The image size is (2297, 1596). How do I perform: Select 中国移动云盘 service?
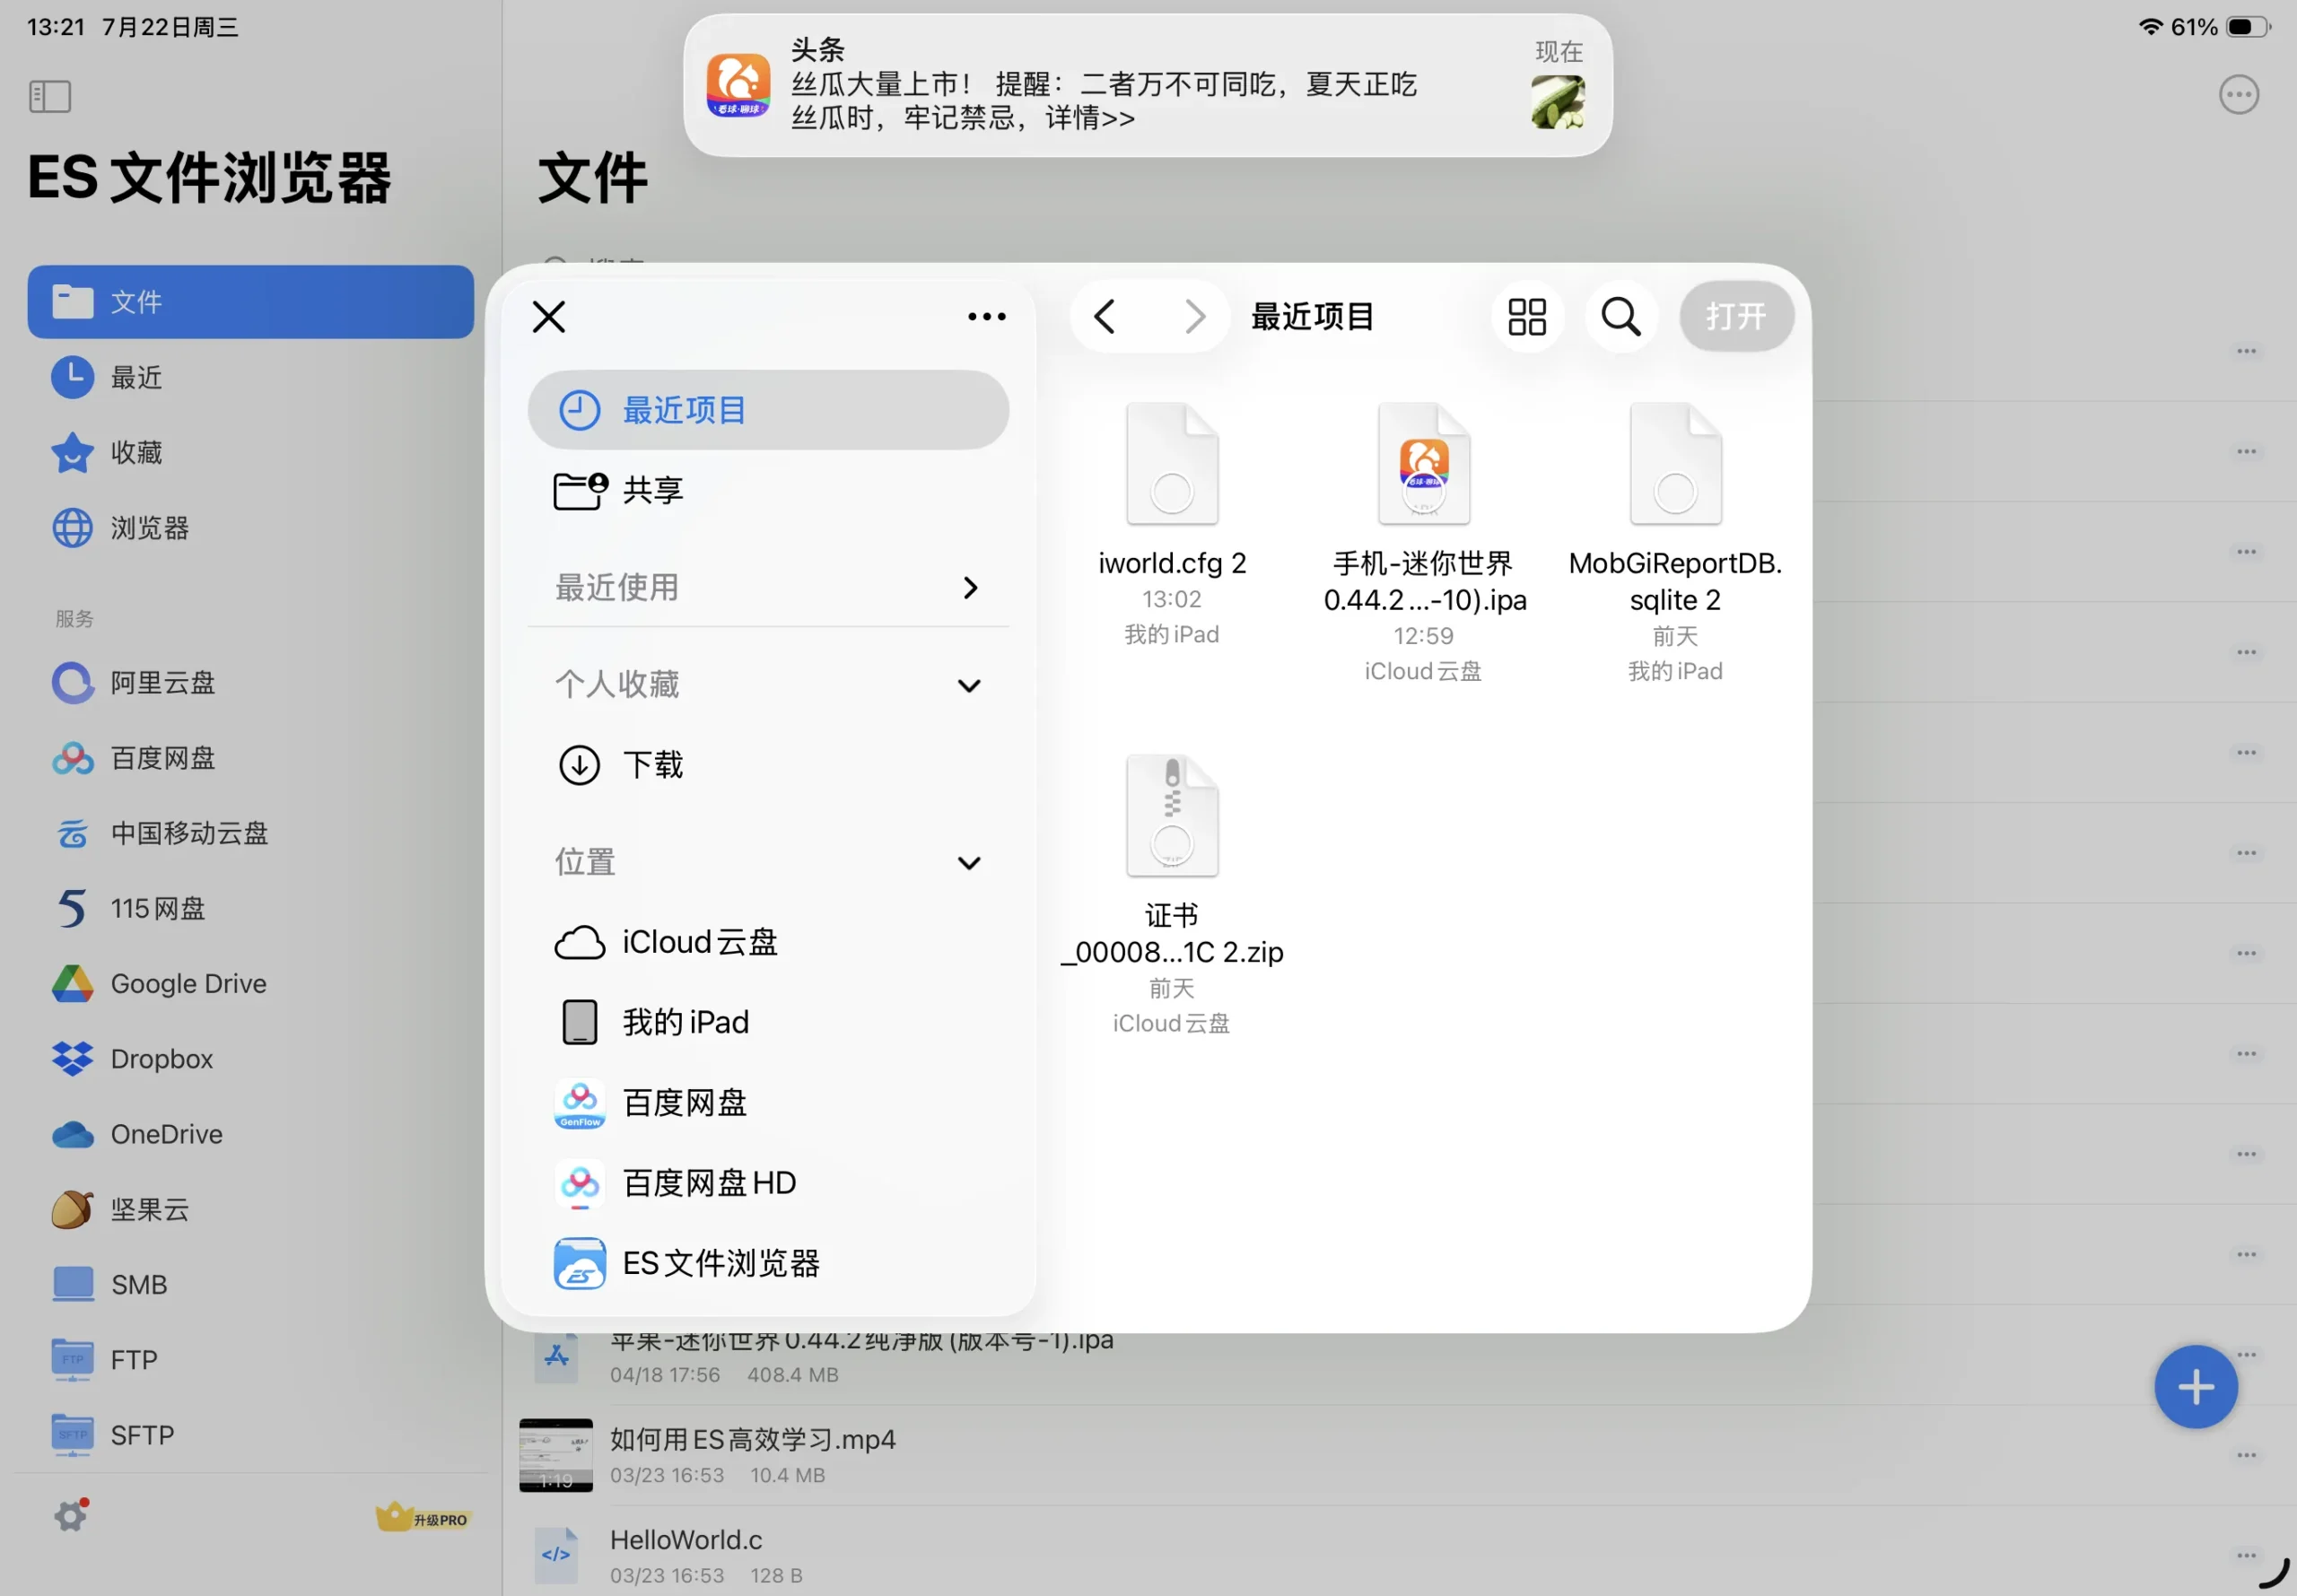[250, 833]
